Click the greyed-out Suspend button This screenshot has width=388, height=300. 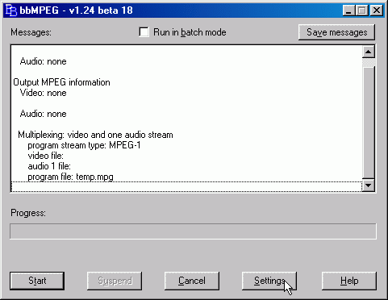click(115, 281)
